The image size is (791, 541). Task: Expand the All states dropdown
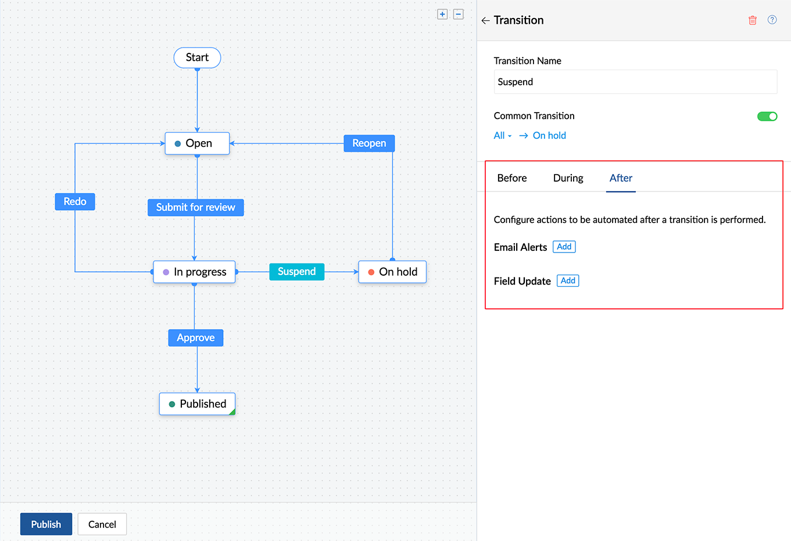tap(502, 135)
